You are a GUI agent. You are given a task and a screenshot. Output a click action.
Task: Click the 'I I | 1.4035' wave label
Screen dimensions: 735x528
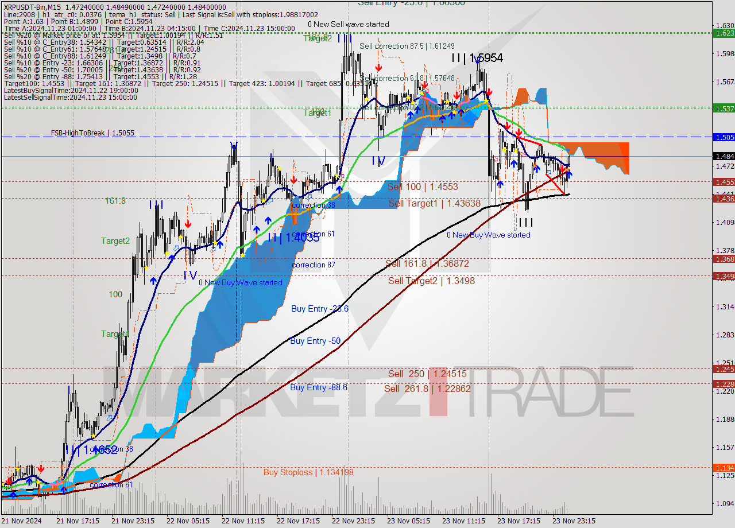293,238
